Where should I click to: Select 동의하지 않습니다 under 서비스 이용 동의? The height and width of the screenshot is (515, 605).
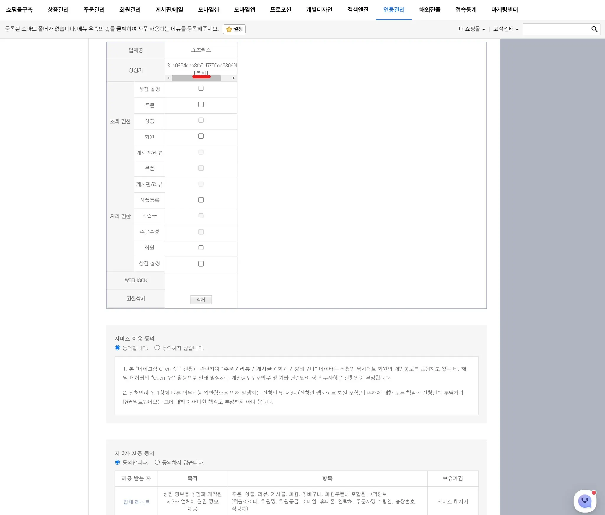point(157,348)
